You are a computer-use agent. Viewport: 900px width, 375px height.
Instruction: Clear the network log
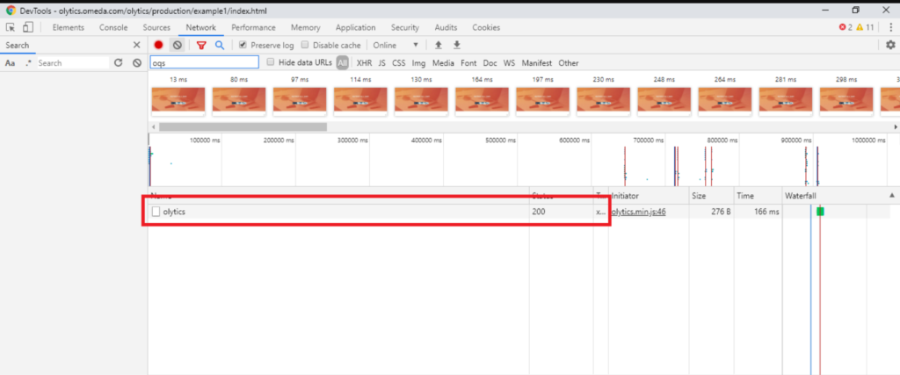pos(177,45)
